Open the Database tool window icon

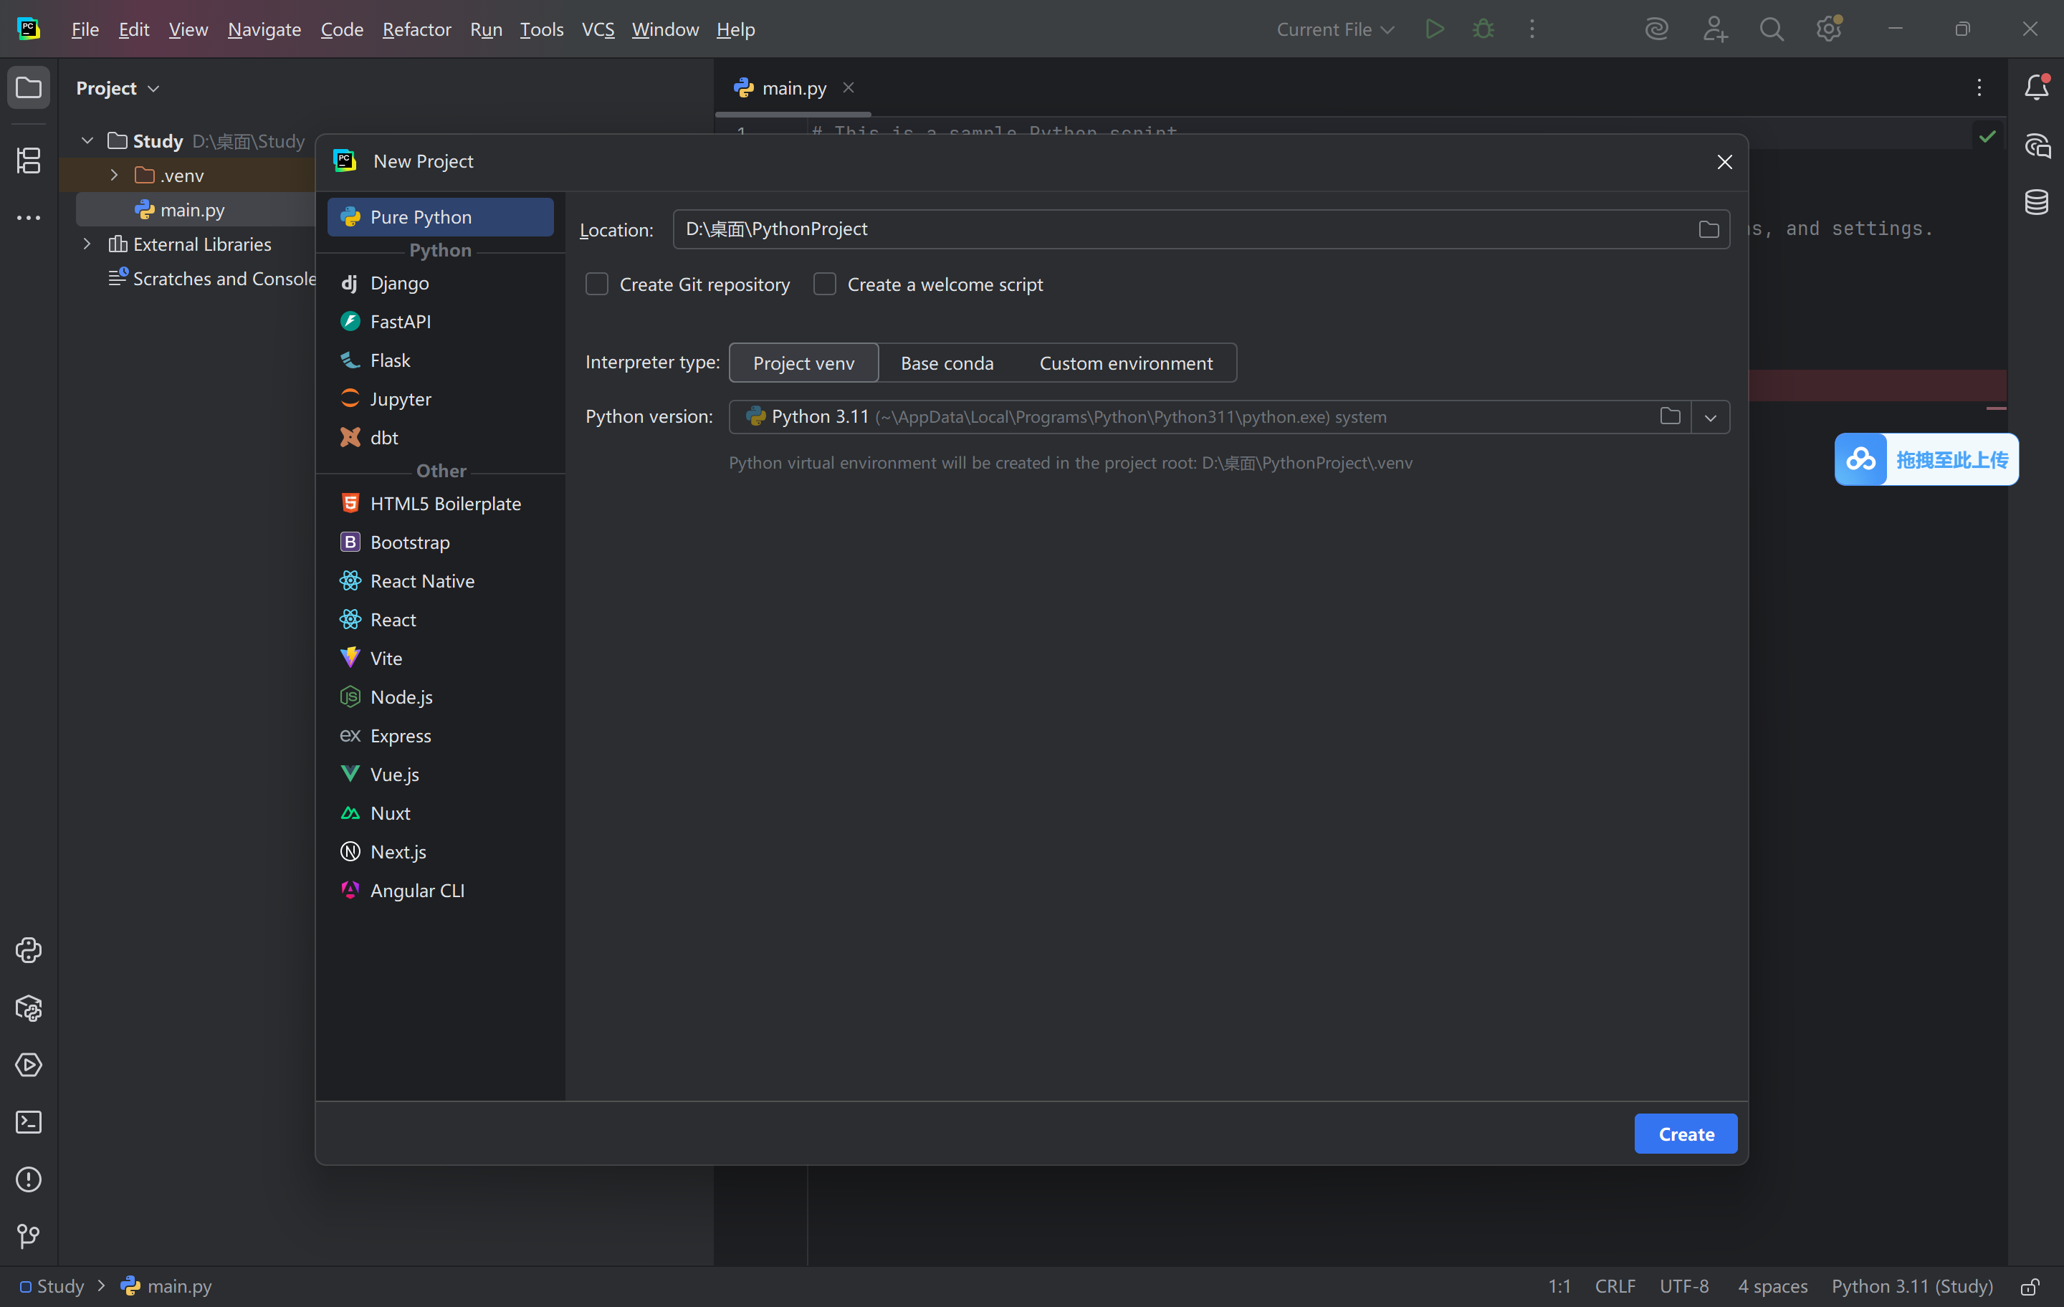[x=2037, y=202]
